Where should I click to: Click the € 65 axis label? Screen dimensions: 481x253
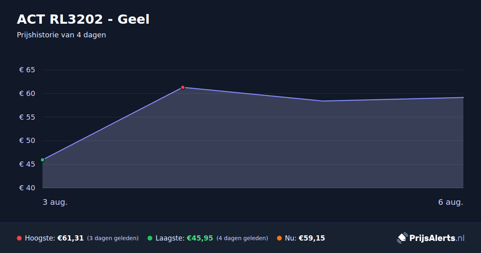(x=27, y=70)
